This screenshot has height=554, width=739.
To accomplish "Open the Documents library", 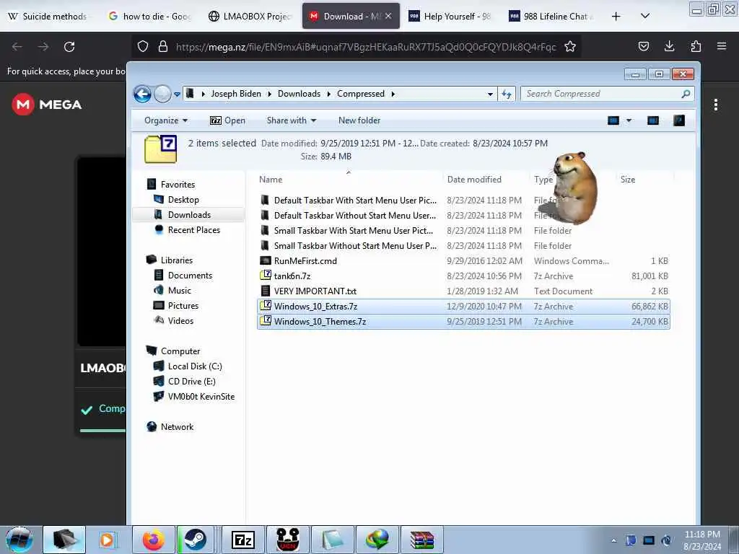I will [x=190, y=275].
